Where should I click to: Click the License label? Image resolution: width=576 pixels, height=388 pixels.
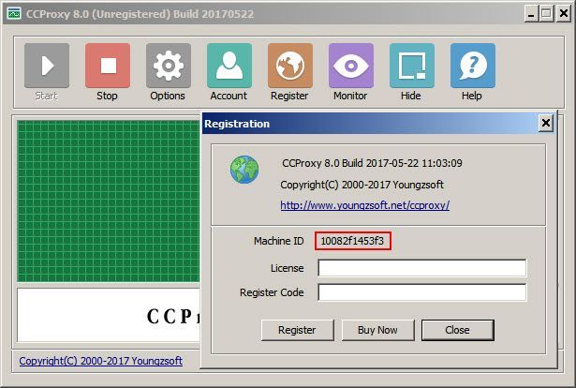pyautogui.click(x=287, y=268)
